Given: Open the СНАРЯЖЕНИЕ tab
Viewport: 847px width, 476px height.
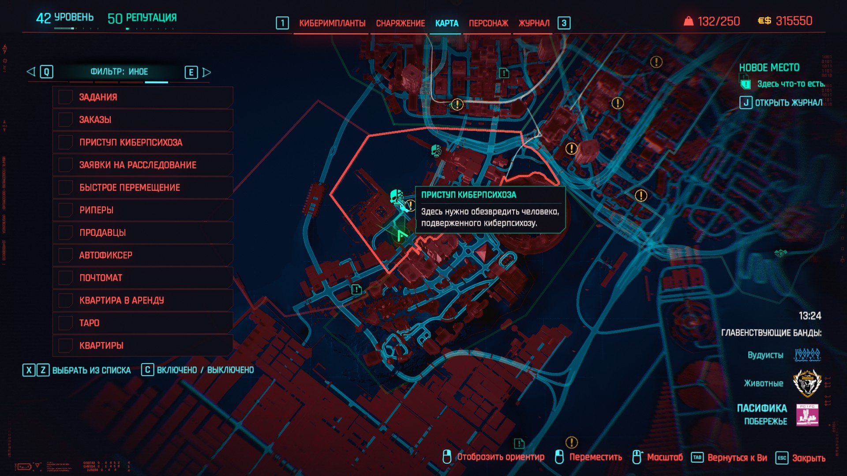Looking at the screenshot, I should click(x=400, y=23).
